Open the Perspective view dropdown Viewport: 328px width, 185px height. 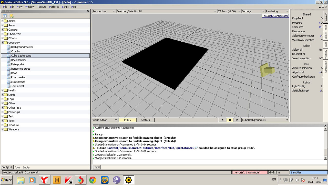104,11
